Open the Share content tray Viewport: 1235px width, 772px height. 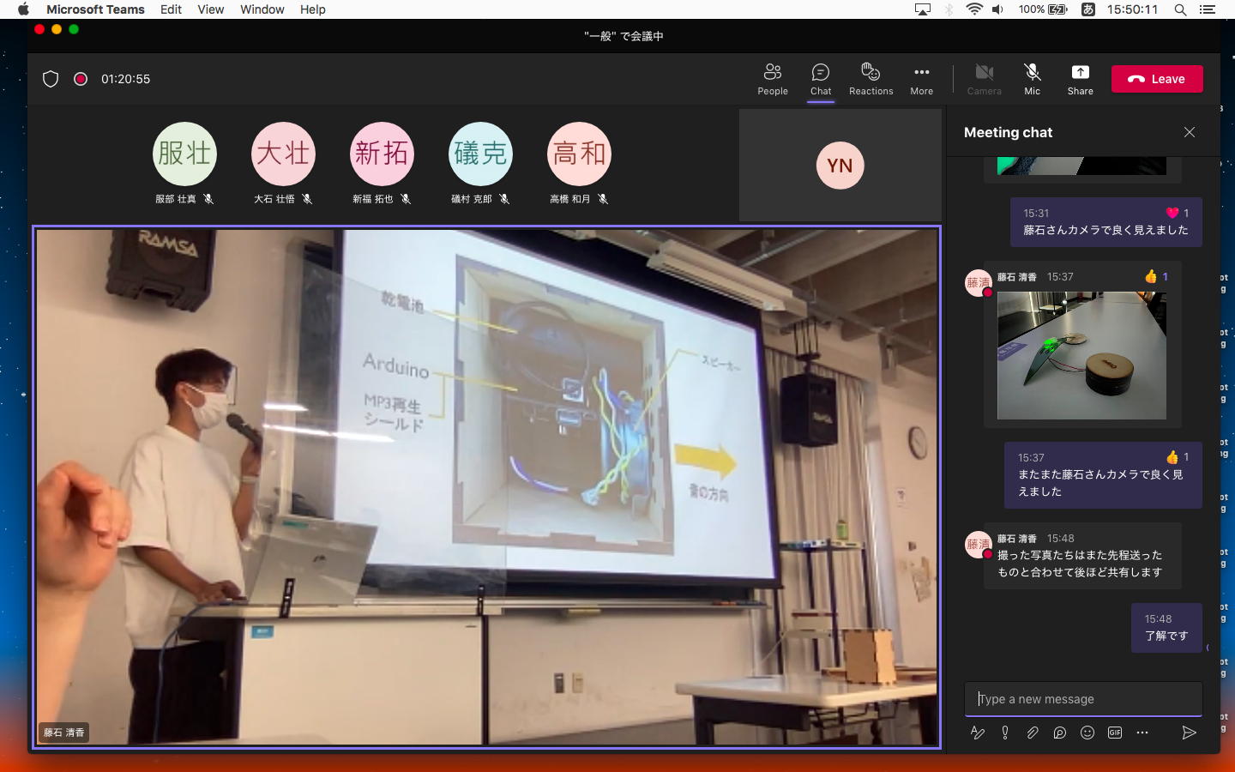(1080, 79)
